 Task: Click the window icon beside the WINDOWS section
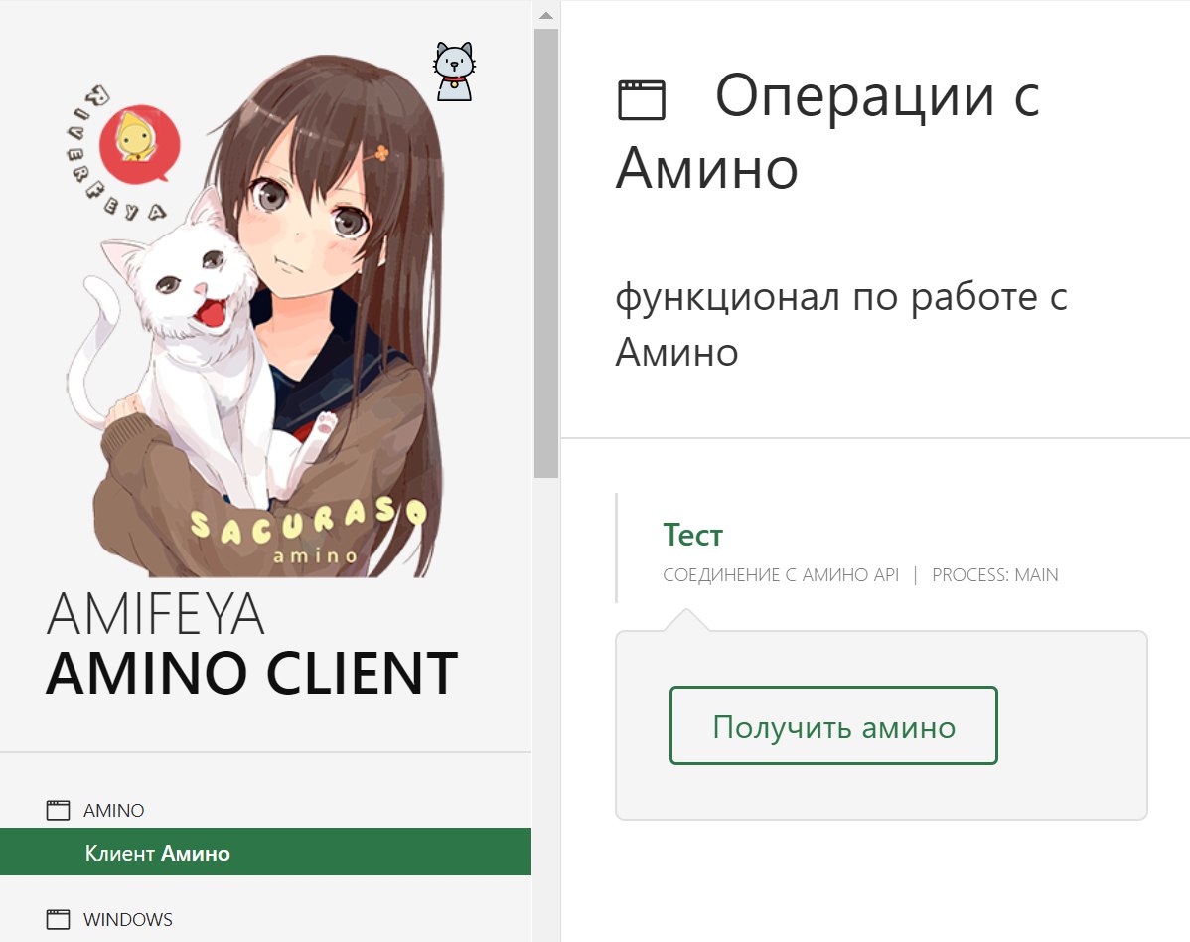tap(58, 919)
